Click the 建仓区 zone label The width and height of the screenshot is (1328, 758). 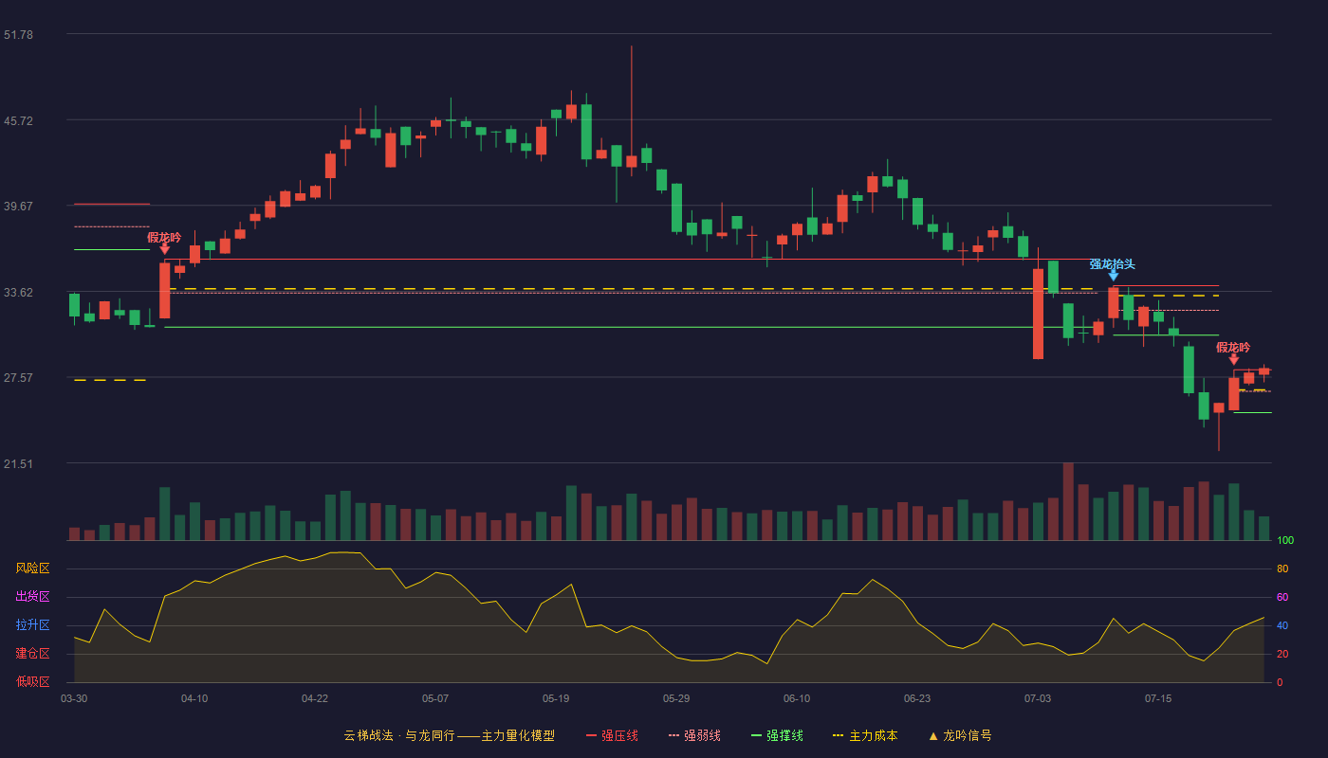(x=32, y=654)
